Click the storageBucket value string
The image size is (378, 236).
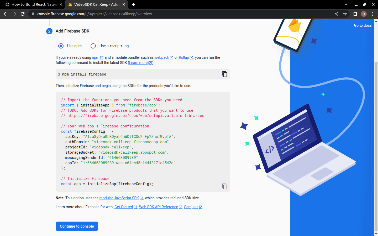tap(133, 152)
